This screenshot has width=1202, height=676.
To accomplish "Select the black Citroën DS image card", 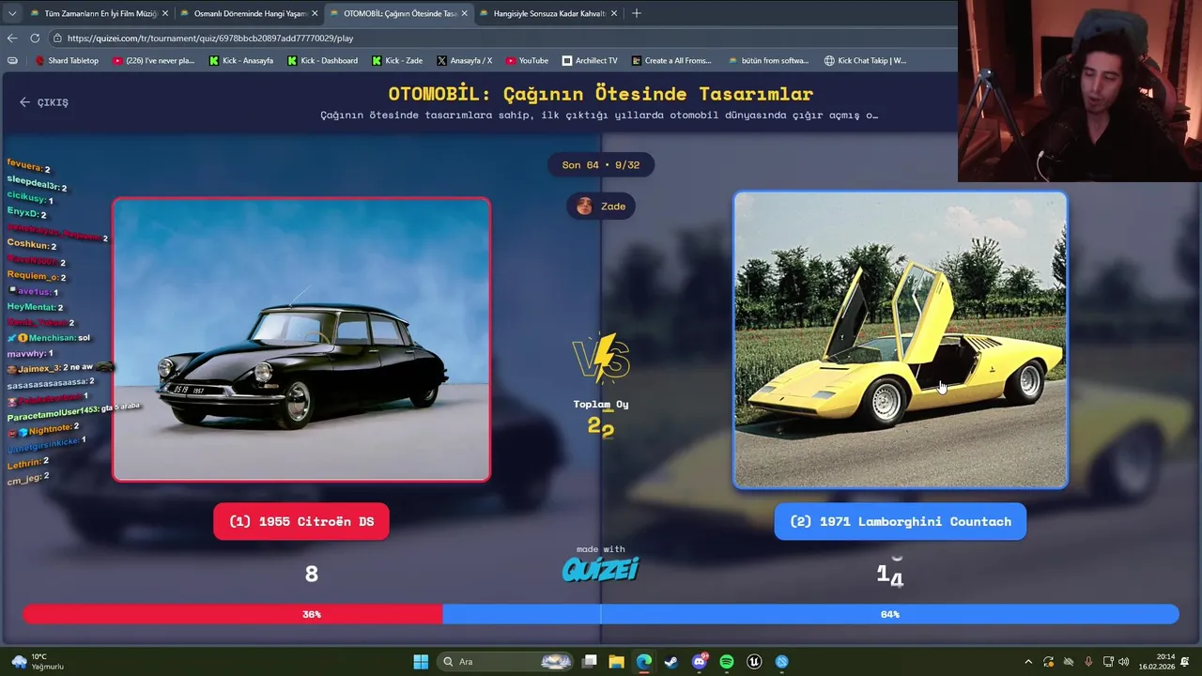I will pyautogui.click(x=301, y=339).
